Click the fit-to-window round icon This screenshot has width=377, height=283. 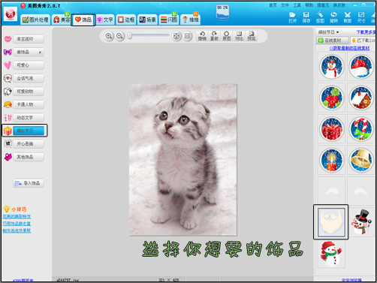[x=176, y=36]
